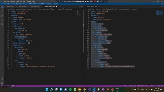Open the Windows Start menu
Viewport: 164px width, 92px height.
click(47, 89)
